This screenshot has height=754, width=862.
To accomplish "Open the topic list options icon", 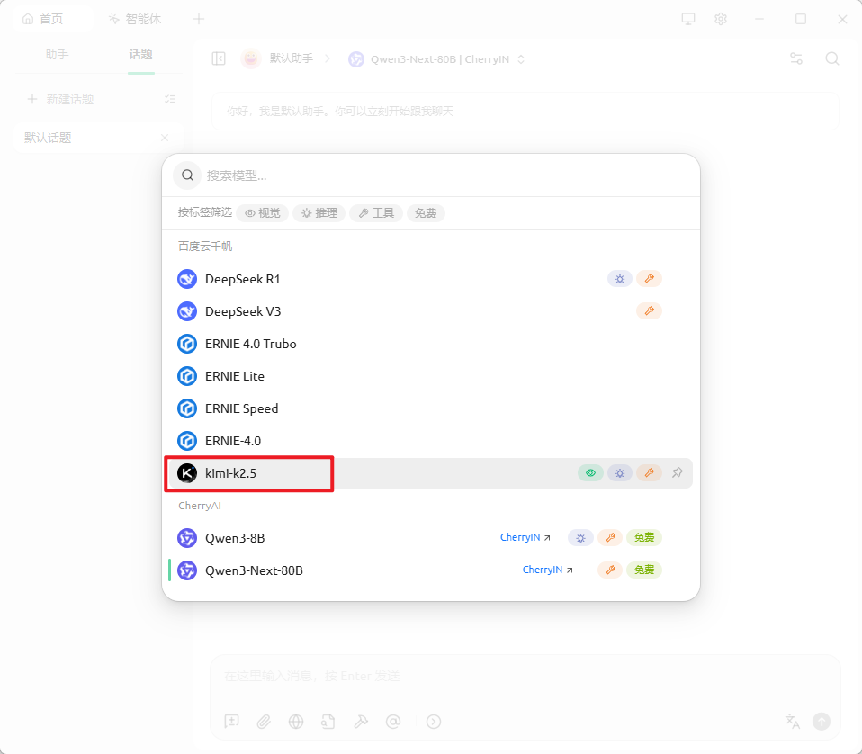I will (170, 99).
